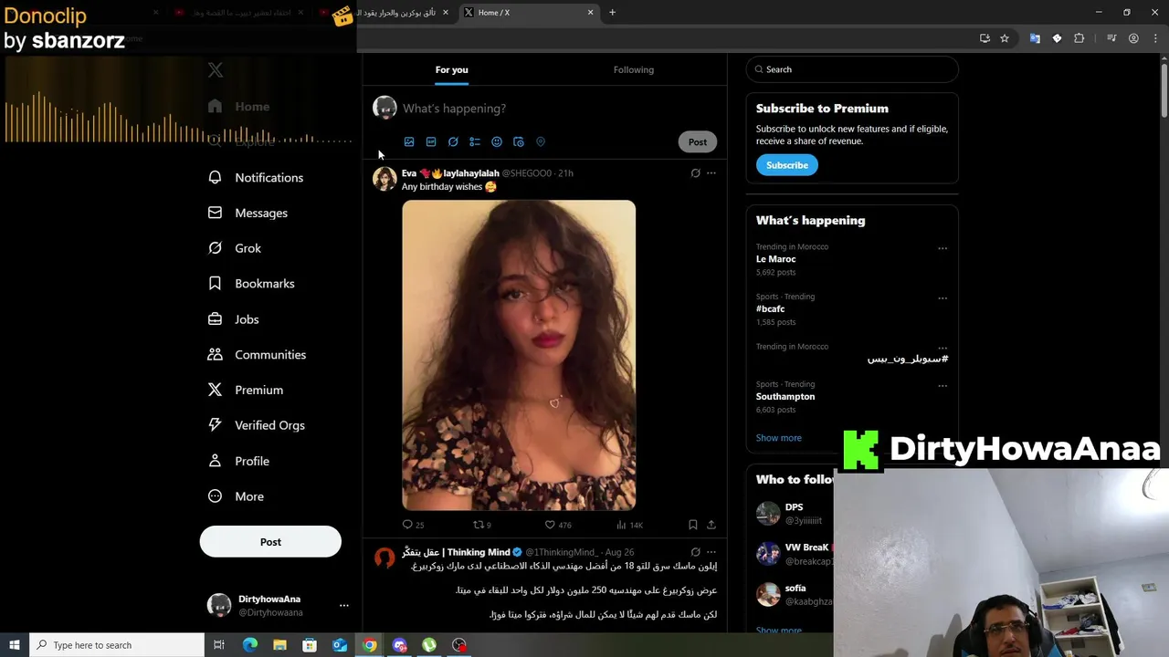Open the browser extensions puzzle icon

tap(1079, 38)
